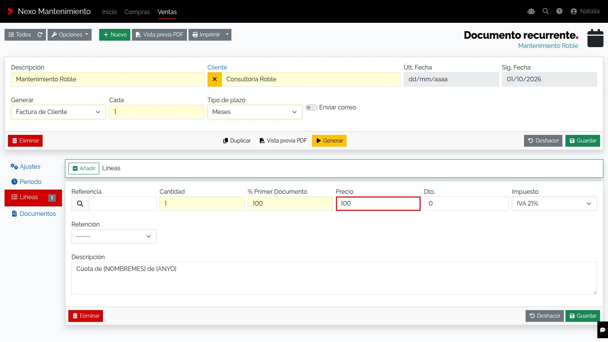The height and width of the screenshot is (342, 608).
Task: Click the lower Deshacer button
Action: click(x=545, y=316)
